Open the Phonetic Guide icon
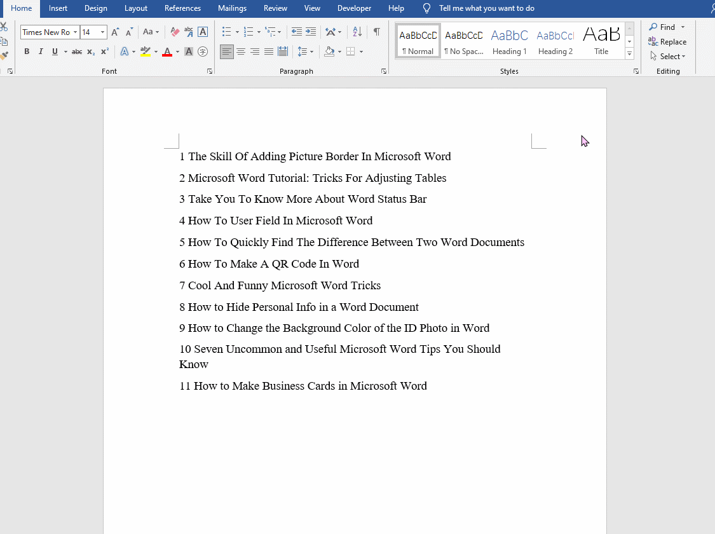Screen dimensions: 715x534 (189, 32)
